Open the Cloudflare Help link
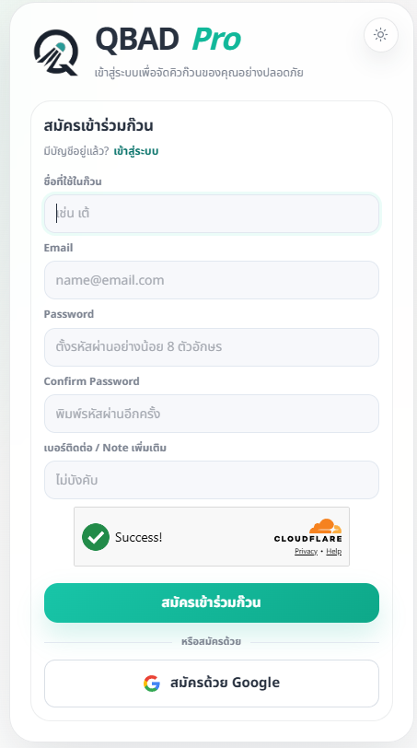 click(x=333, y=551)
